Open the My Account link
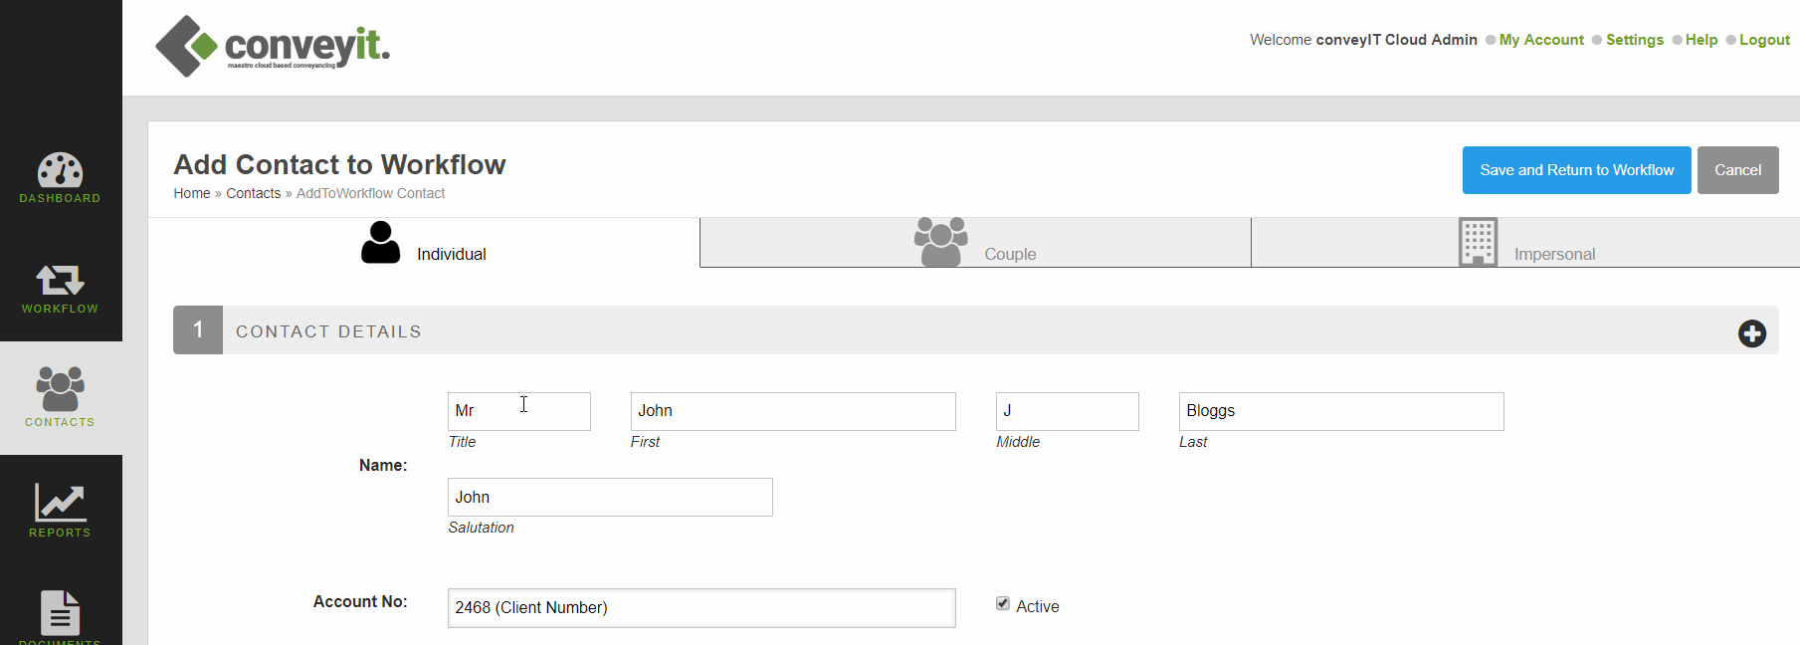The image size is (1800, 645). (x=1541, y=40)
